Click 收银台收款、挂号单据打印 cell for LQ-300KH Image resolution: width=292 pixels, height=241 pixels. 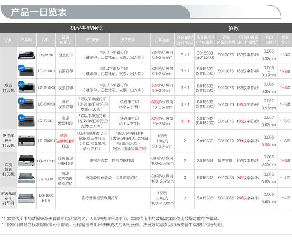tap(112, 160)
